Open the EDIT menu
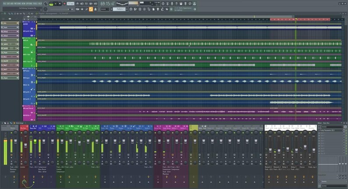348x189 pixels. [8, 3]
